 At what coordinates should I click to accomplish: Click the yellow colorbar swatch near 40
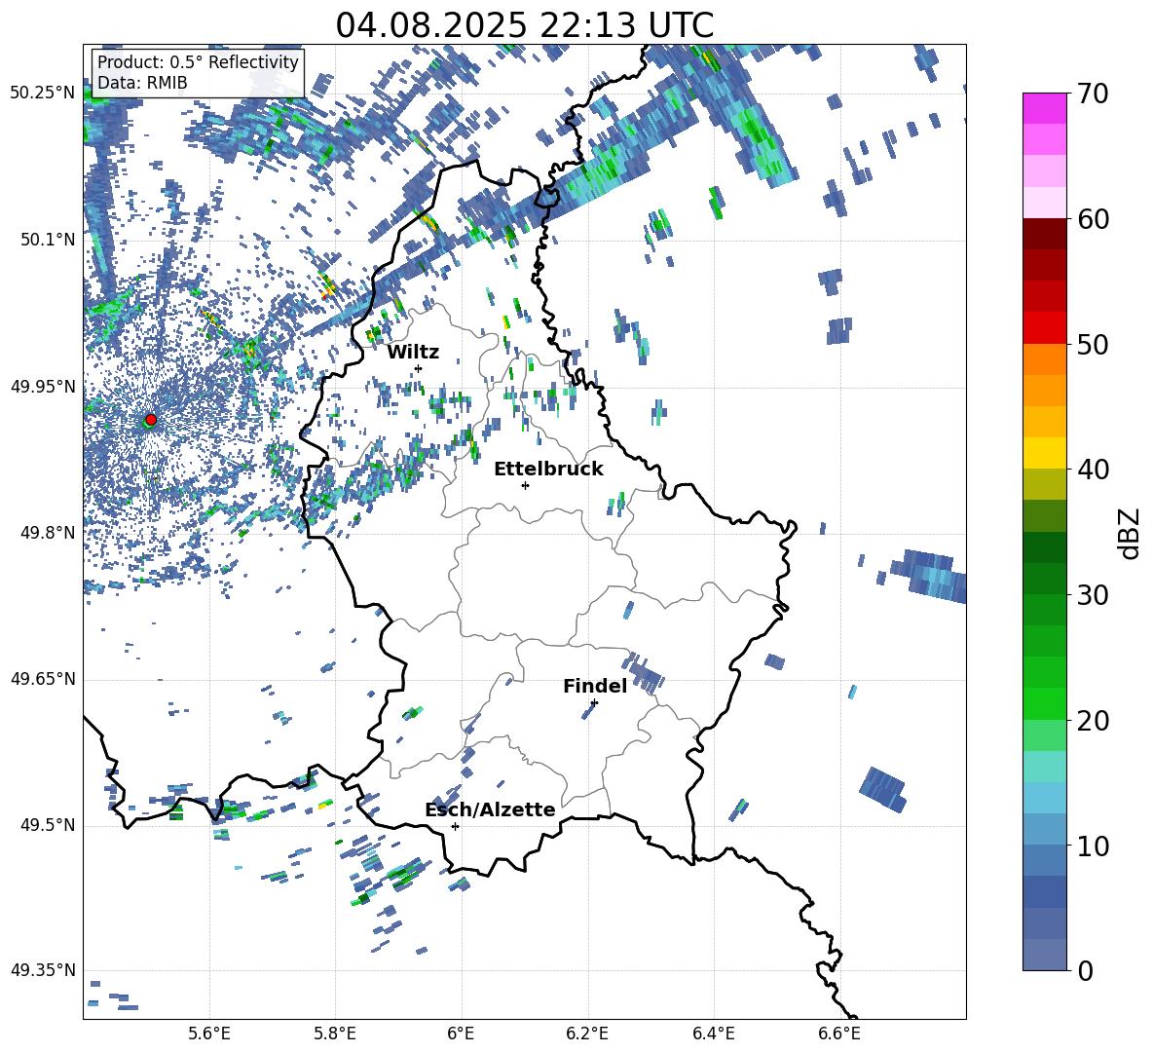1044,453
